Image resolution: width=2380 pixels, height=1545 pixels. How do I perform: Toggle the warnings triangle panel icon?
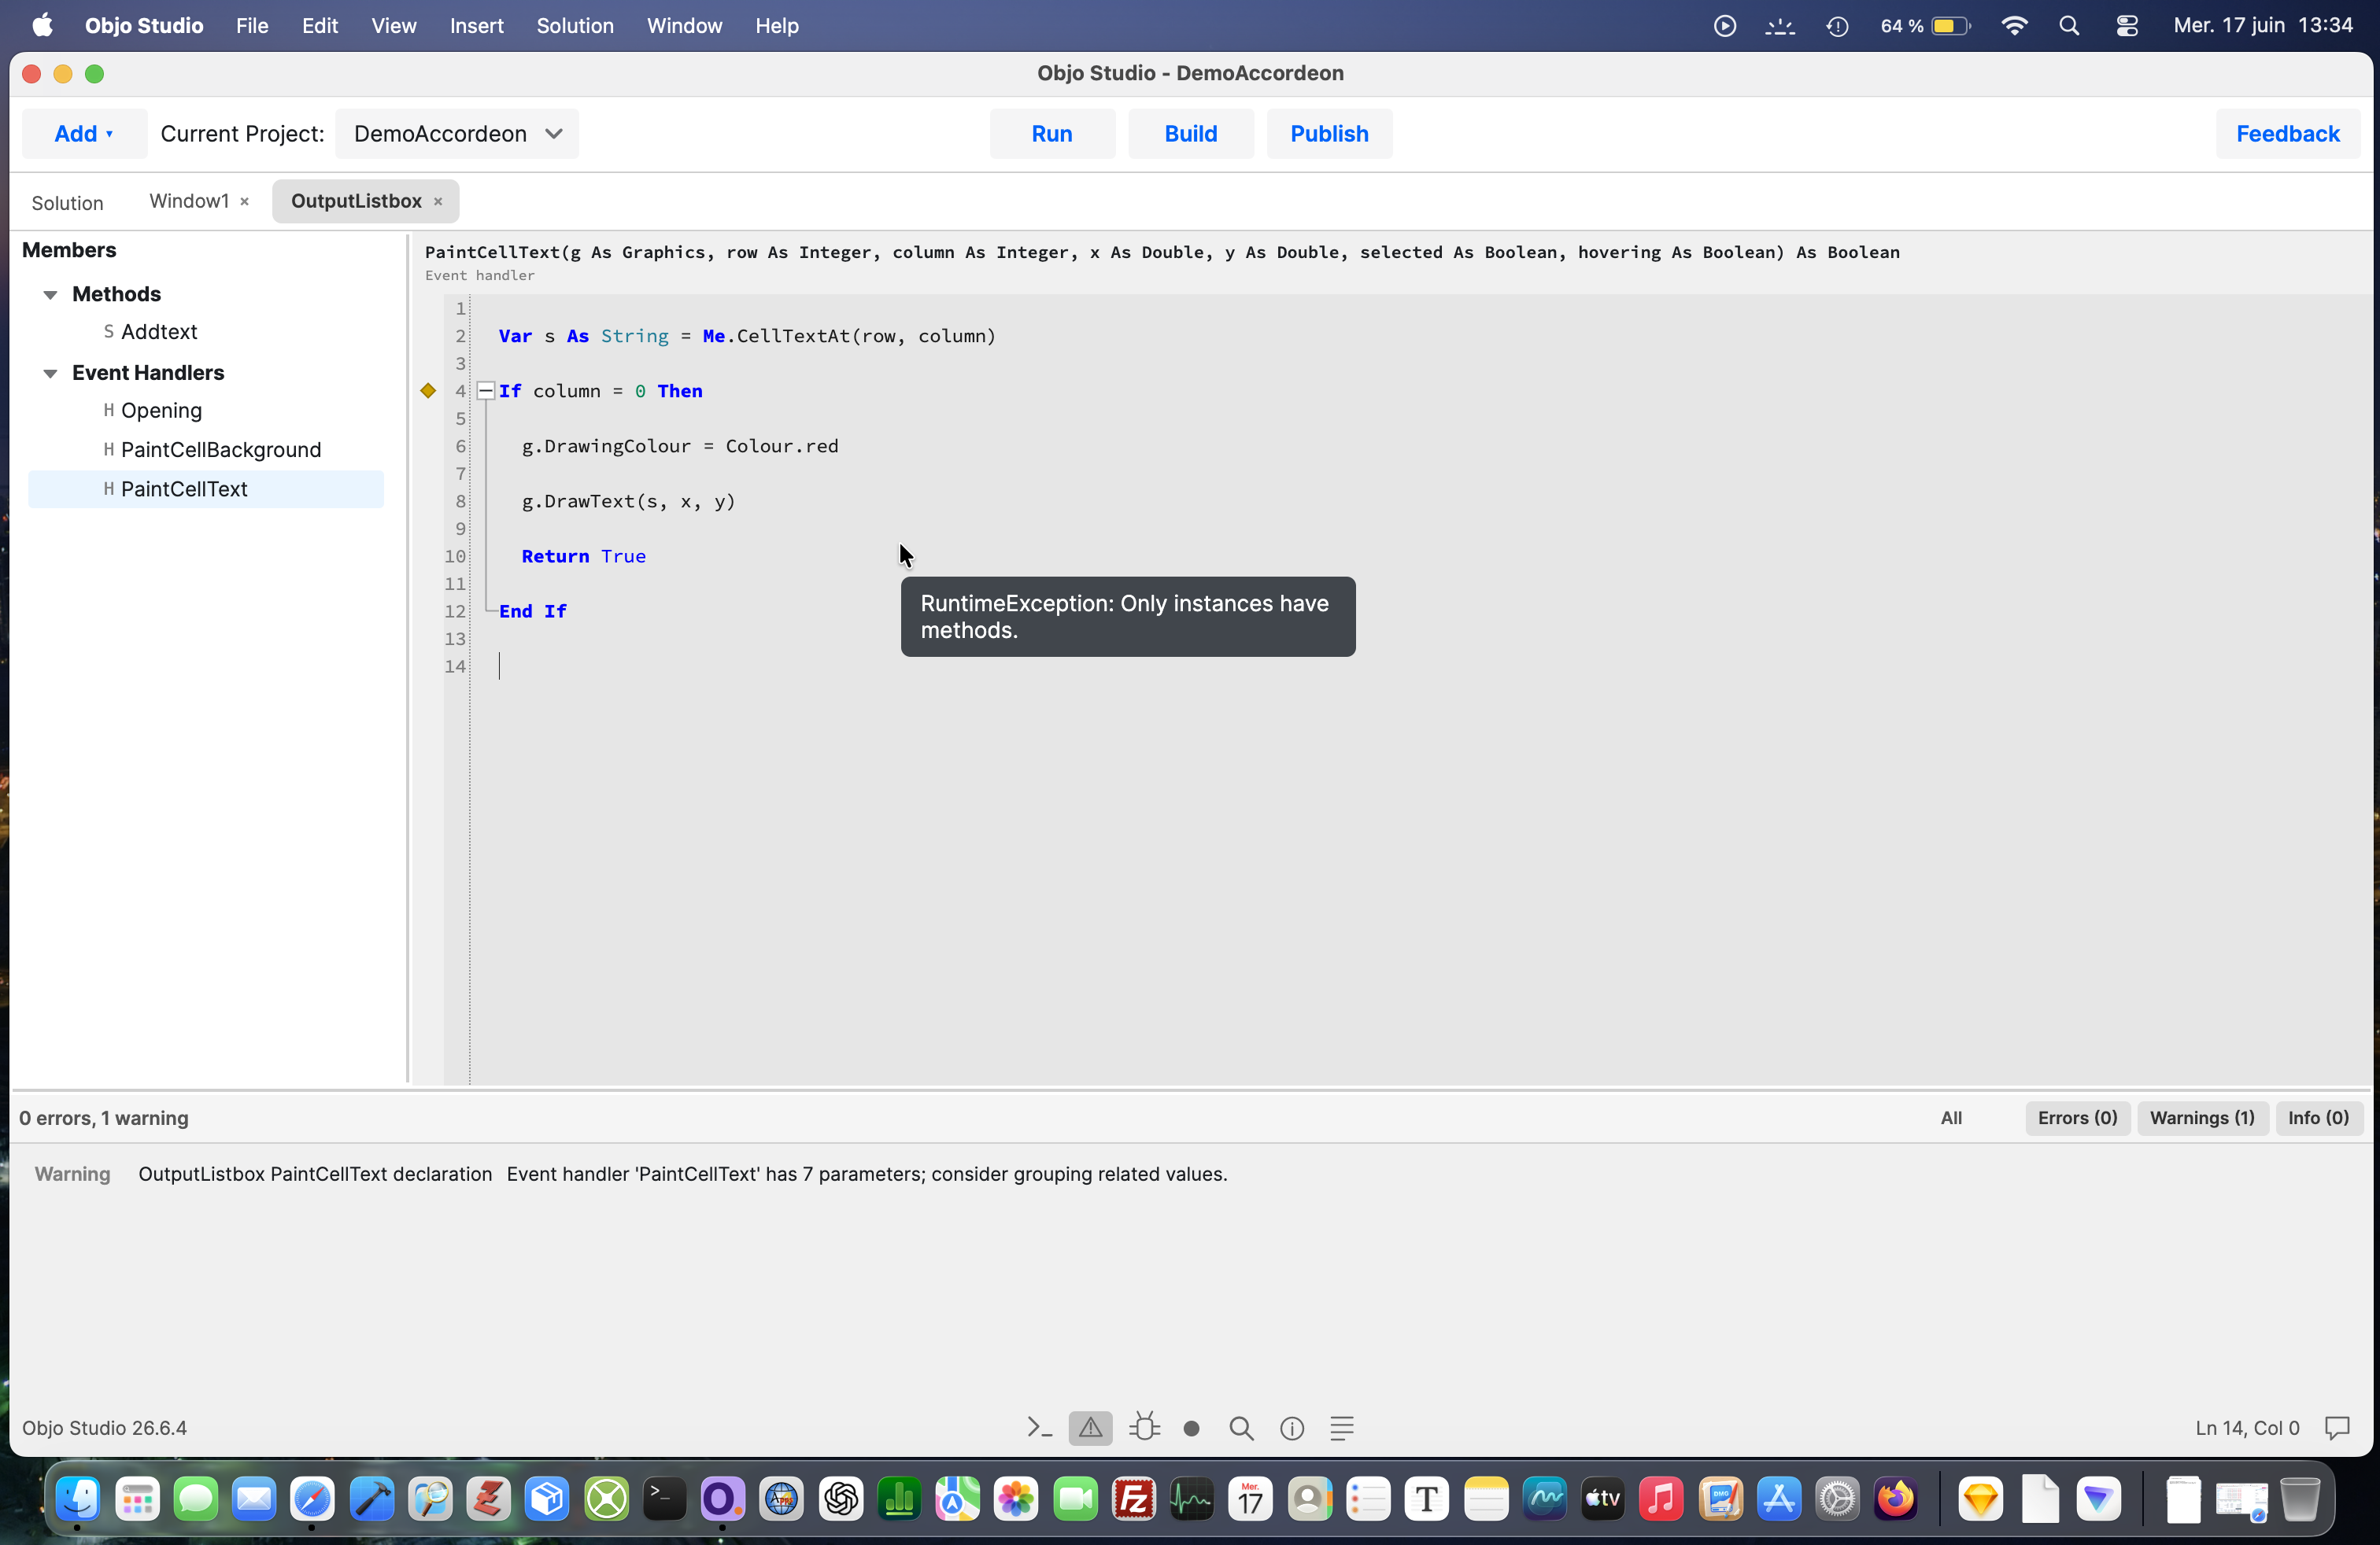[x=1090, y=1428]
